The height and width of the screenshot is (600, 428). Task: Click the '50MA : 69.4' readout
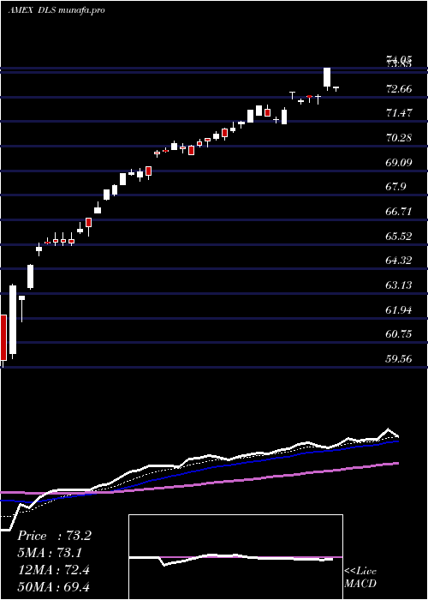[54, 586]
